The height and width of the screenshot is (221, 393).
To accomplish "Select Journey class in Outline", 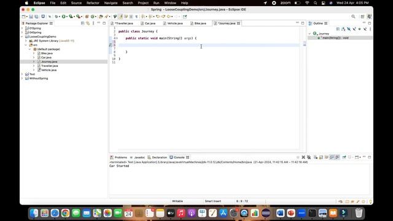I will (x=324, y=34).
